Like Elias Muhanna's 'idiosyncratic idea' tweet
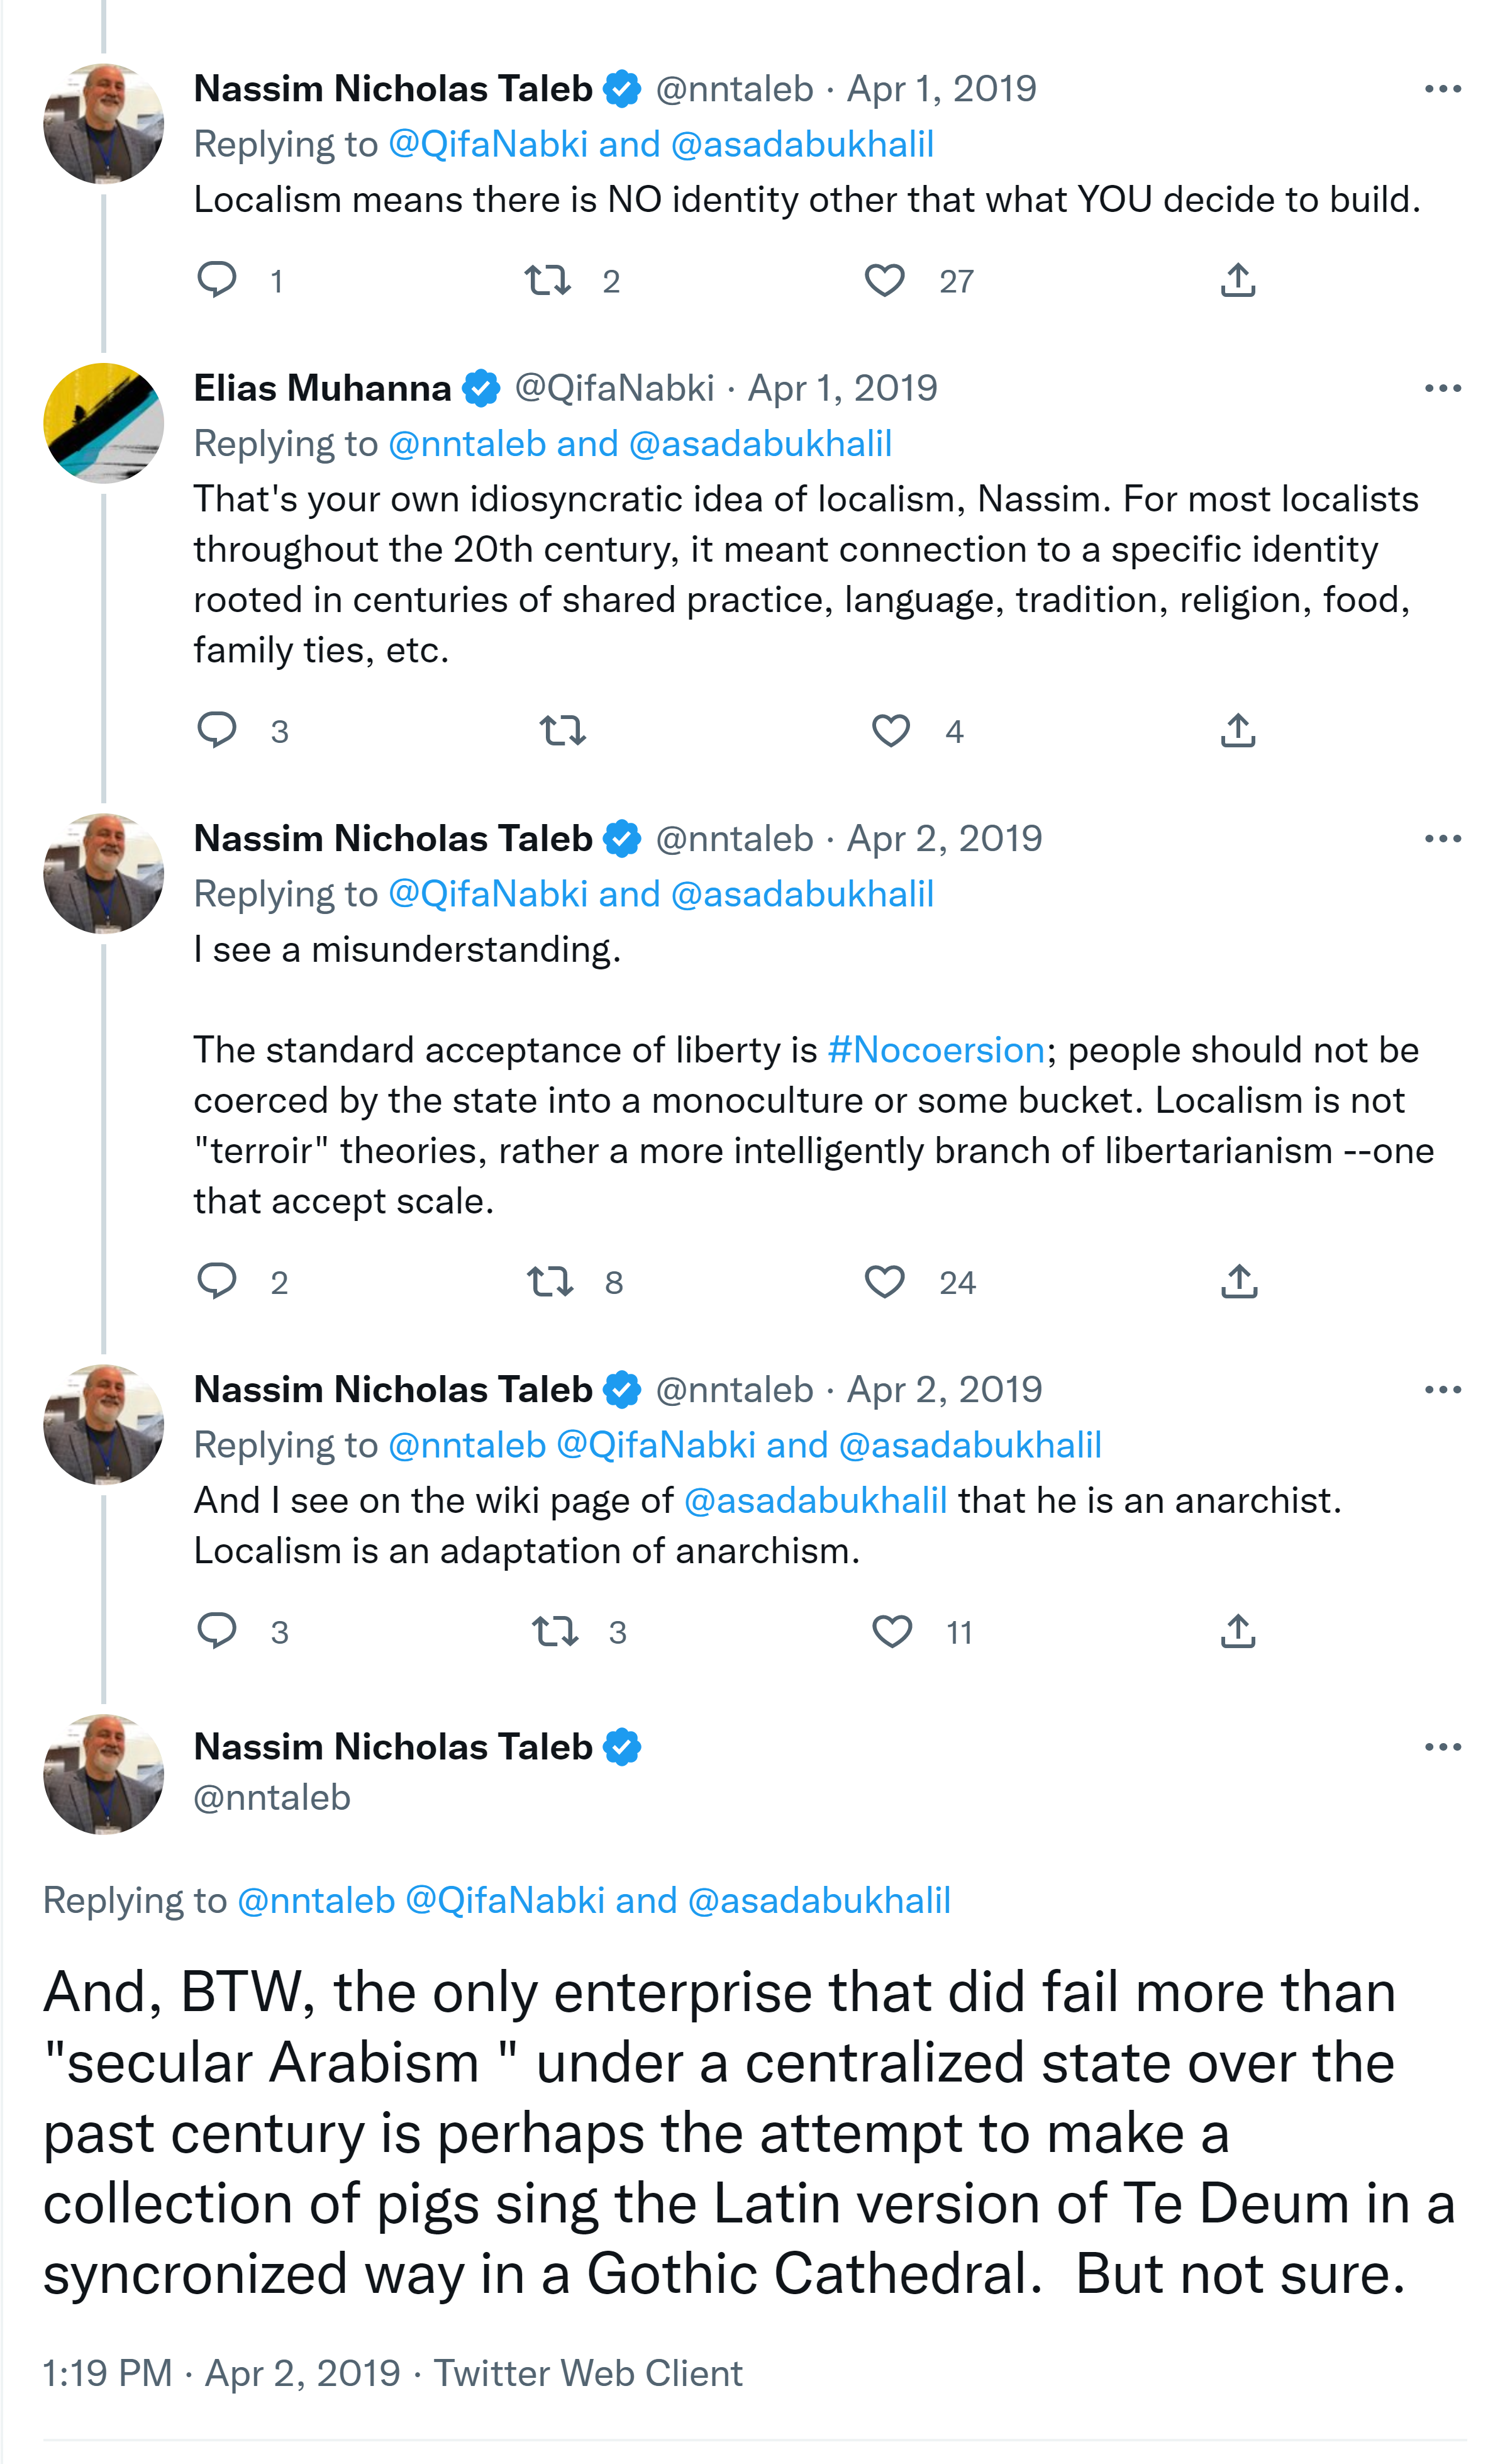1505x2464 pixels. click(x=891, y=731)
